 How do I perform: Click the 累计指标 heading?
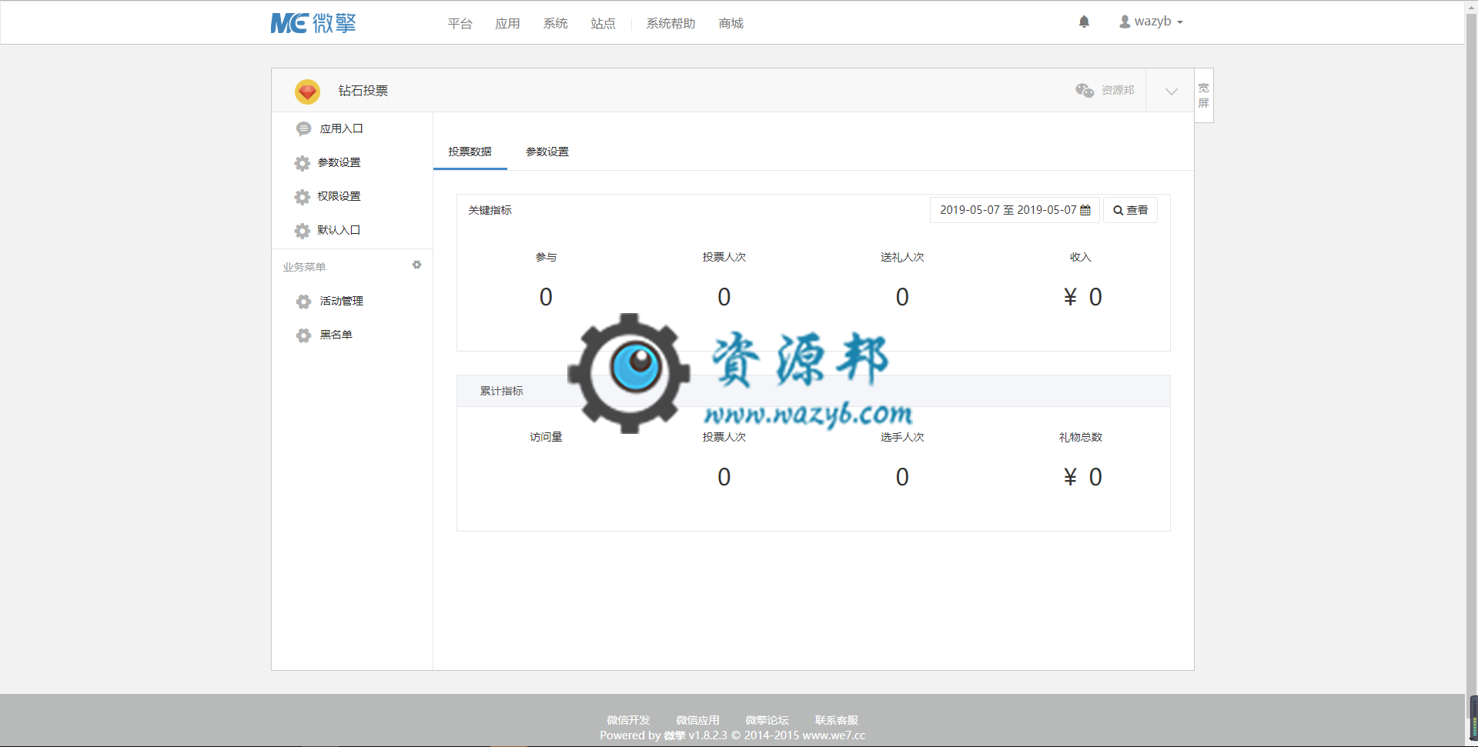click(x=502, y=391)
